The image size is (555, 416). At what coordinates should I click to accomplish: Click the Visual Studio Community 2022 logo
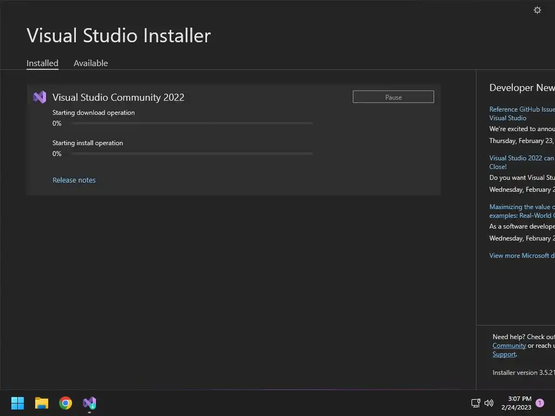coord(40,97)
